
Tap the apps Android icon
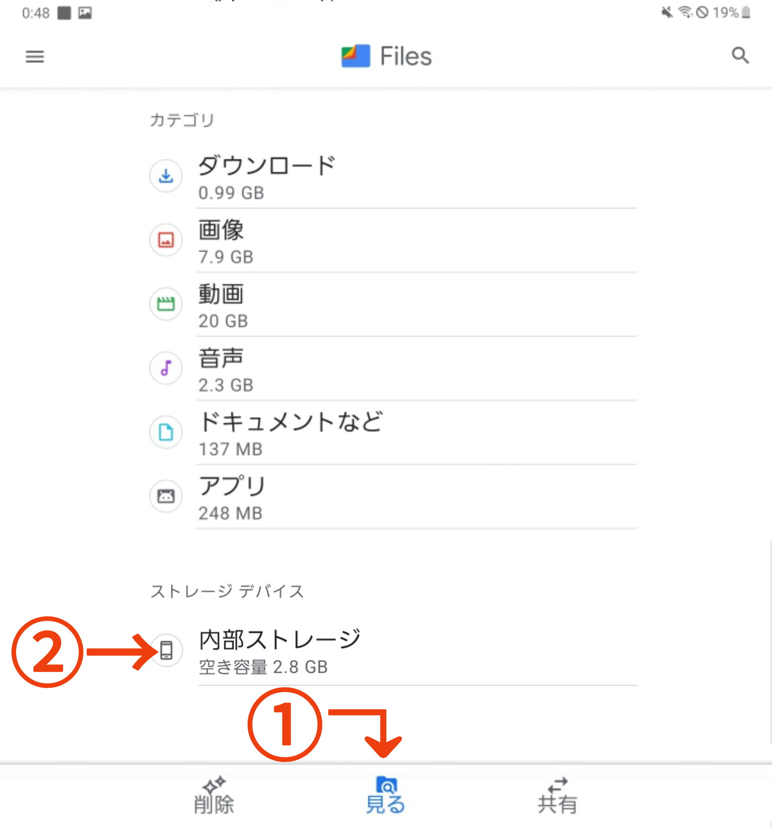tap(166, 496)
